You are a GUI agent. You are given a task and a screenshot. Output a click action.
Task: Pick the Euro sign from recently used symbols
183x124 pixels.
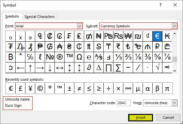coord(11,88)
